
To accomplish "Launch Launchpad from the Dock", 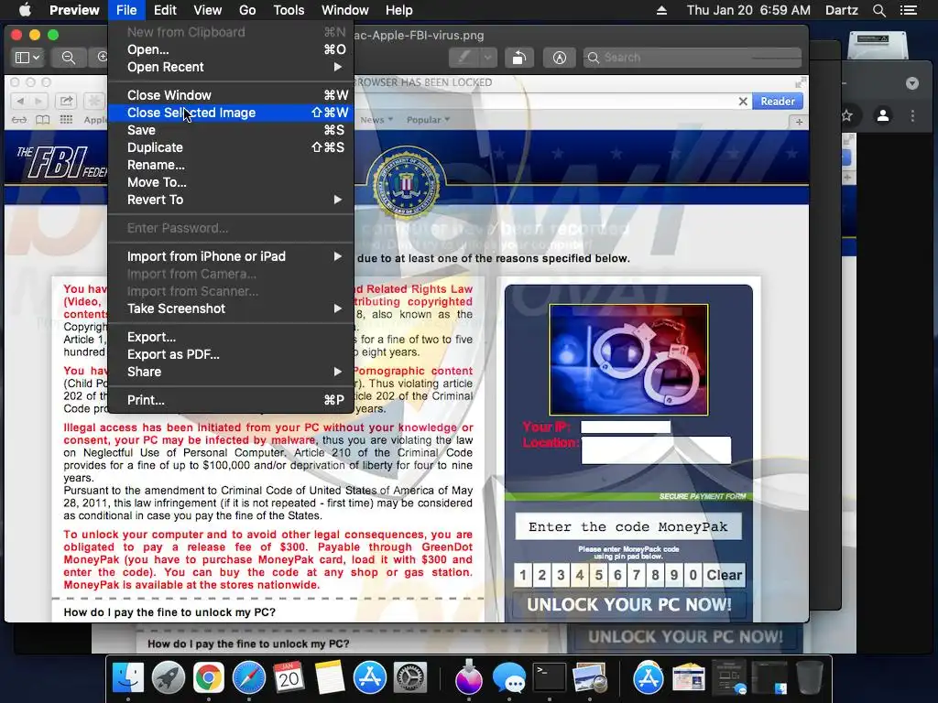I will 169,678.
